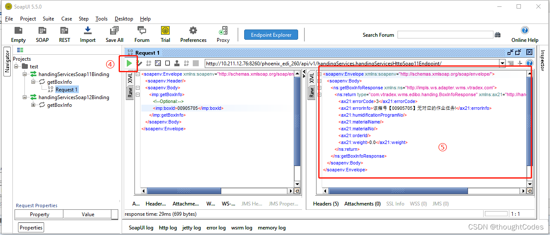Click the Properties button
550x235 pixels.
pos(31,228)
